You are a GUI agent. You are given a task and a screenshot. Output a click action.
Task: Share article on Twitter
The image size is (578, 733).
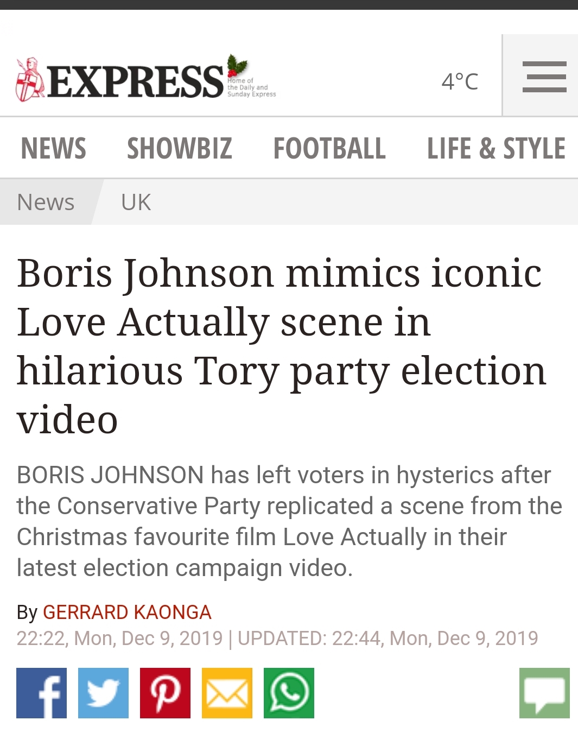(x=104, y=693)
